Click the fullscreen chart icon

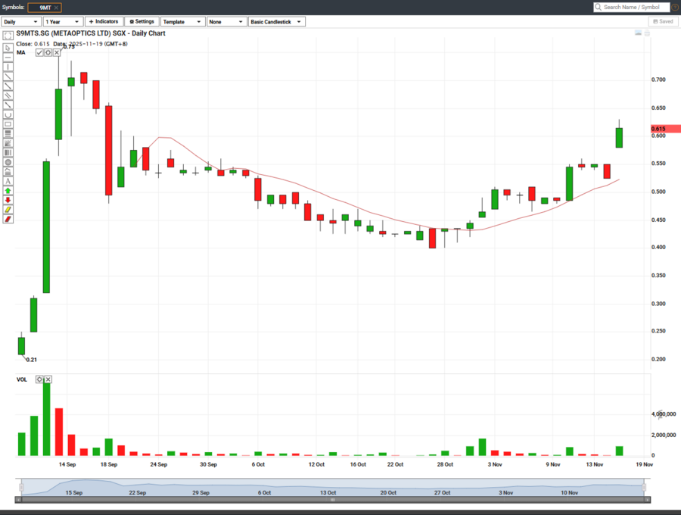tap(8, 36)
